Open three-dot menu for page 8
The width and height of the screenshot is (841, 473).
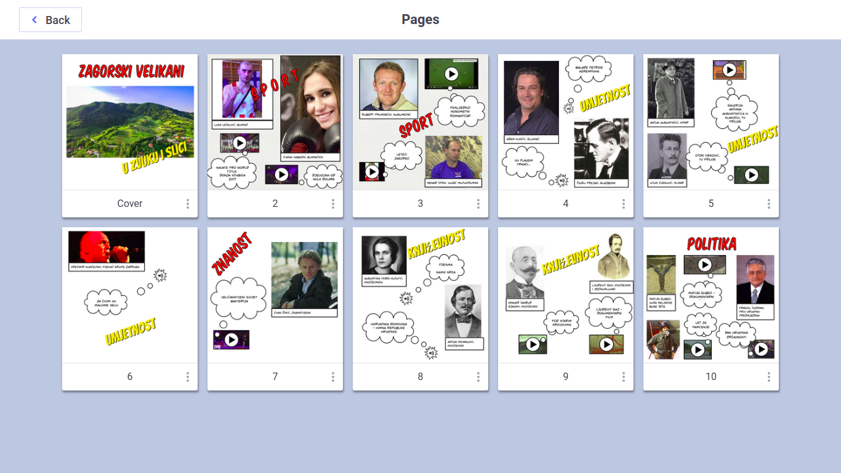point(478,377)
